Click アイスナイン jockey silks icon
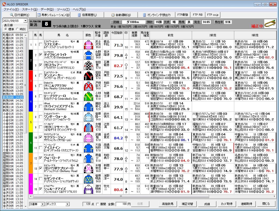Image resolution: width=279 pixels, height=211 pixels. tap(89, 148)
